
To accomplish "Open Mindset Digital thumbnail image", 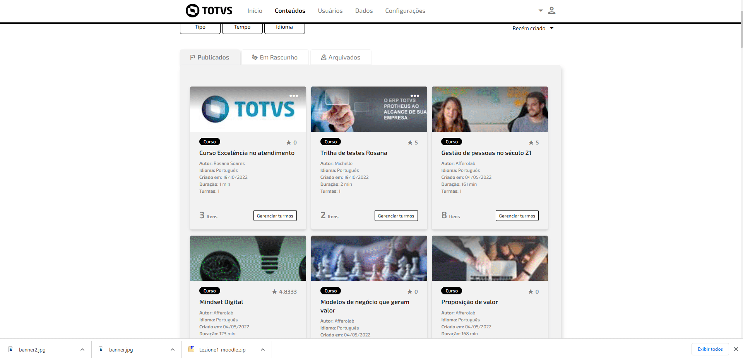I will pyautogui.click(x=248, y=258).
